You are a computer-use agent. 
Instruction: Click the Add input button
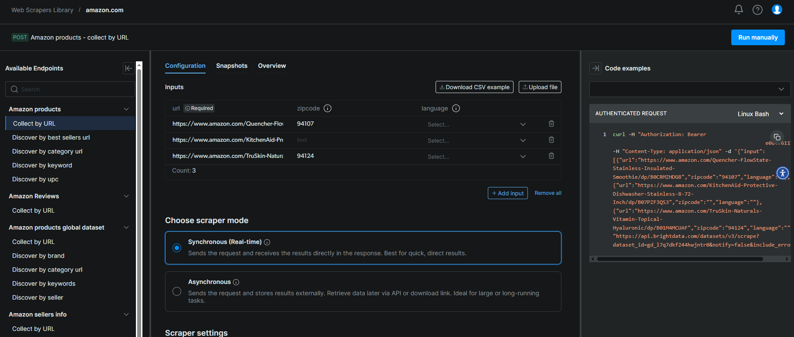(508, 193)
